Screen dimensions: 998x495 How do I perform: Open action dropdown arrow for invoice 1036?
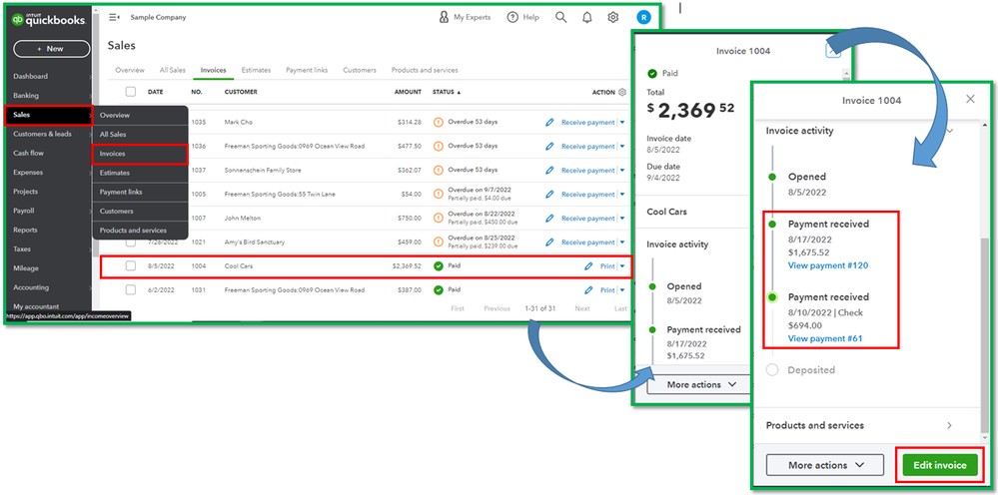[621, 146]
